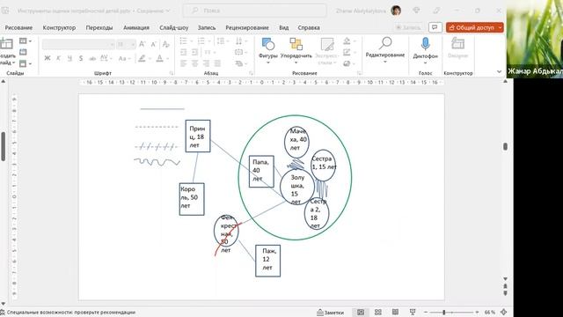The width and height of the screenshot is (563, 317).
Task: Toggle right text alignment
Action: pyautogui.click(x=206, y=63)
